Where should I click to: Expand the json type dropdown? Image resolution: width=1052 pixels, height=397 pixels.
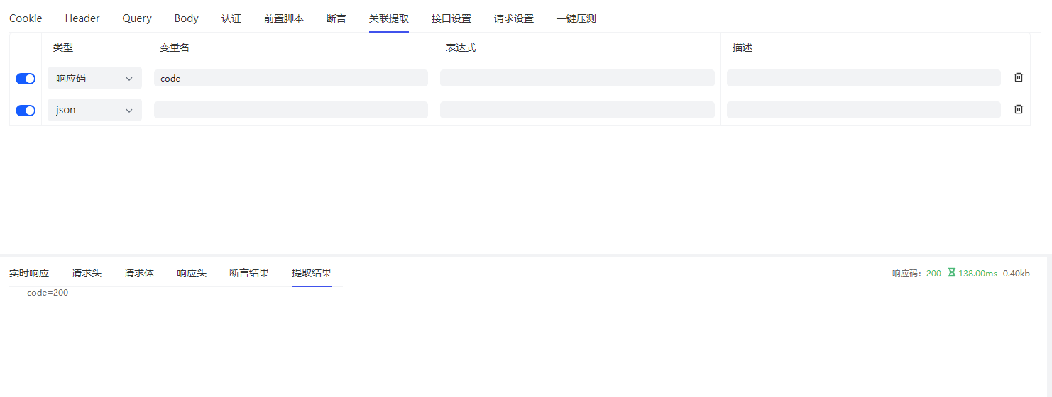[94, 110]
